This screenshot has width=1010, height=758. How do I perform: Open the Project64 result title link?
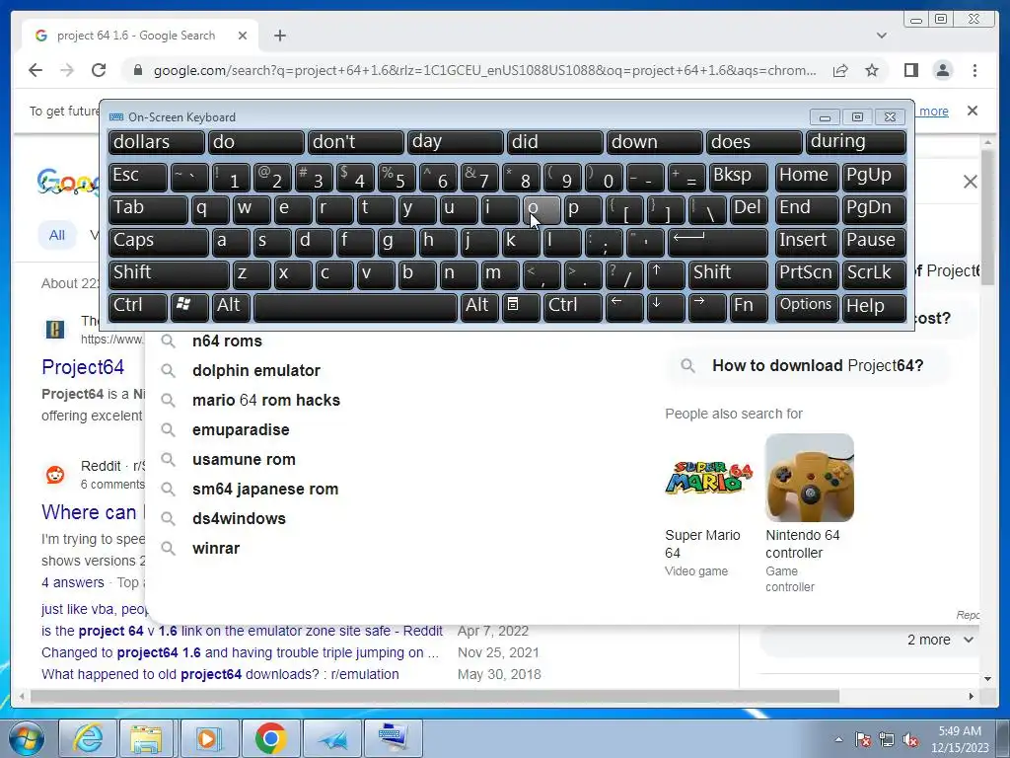83,367
